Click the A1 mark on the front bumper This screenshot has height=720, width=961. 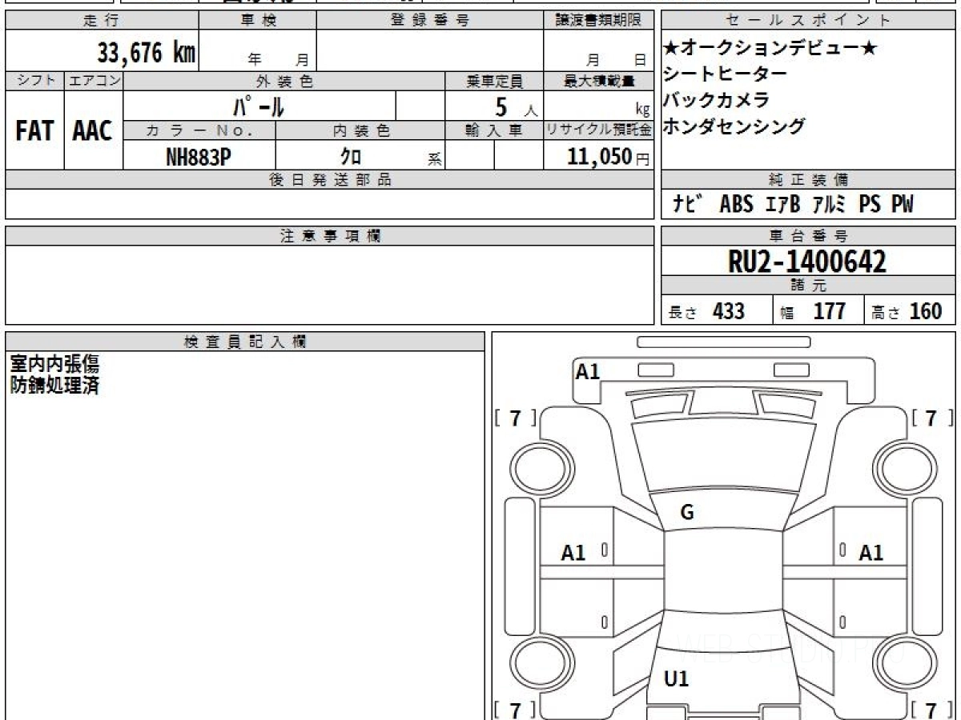click(x=588, y=371)
